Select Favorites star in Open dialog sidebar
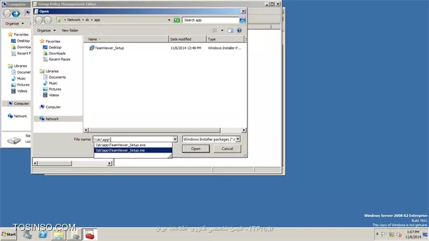Screen dimensions: 429x241 pos(42,41)
